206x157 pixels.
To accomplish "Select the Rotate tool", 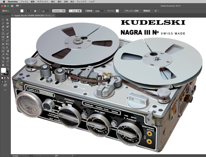I will pos(3,41).
